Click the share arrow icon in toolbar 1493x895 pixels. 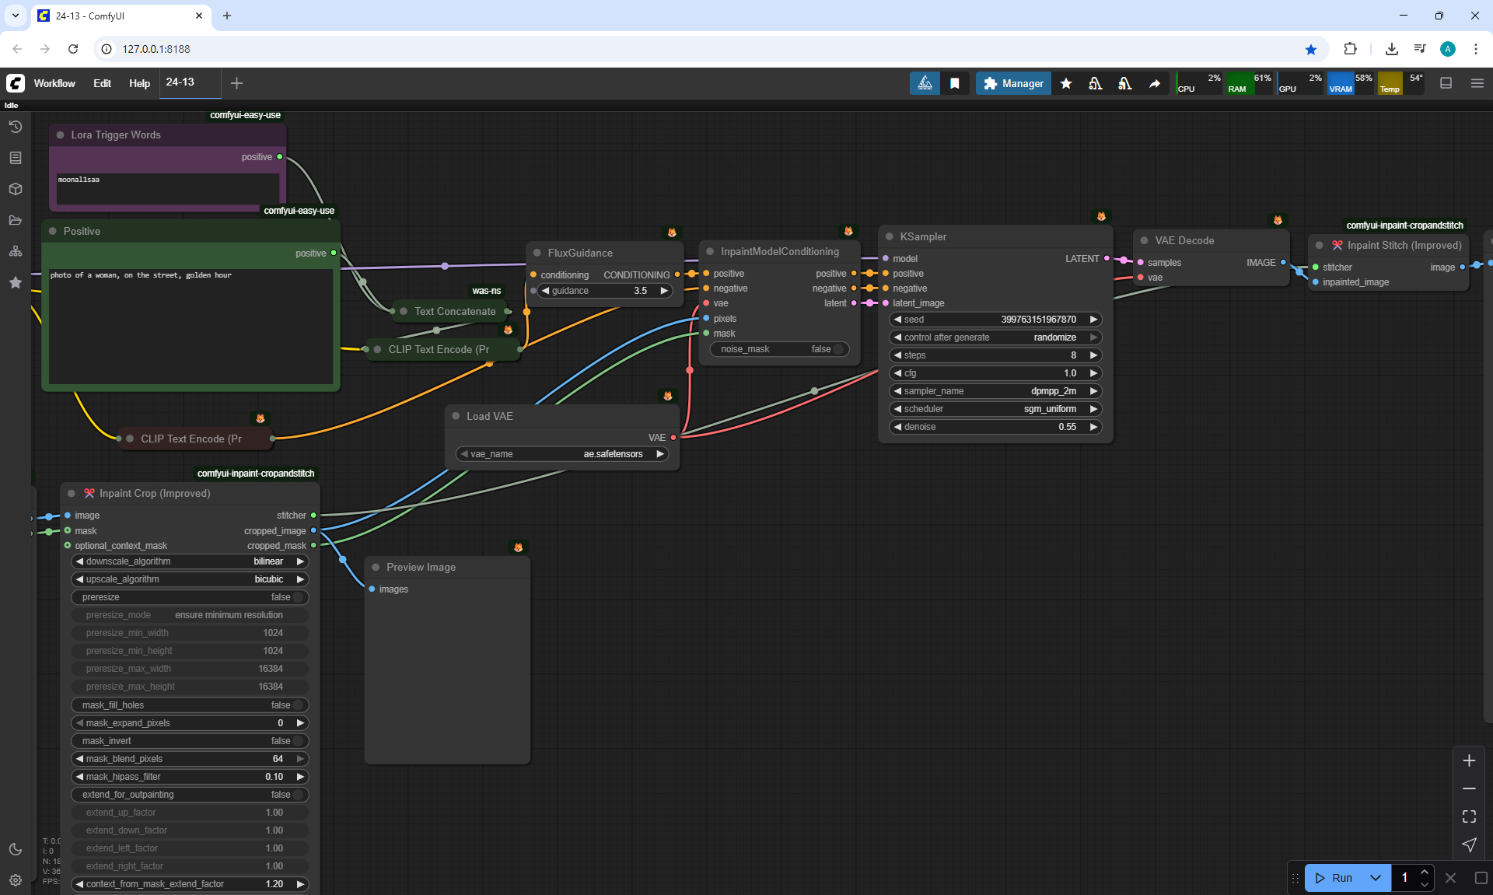1155,83
